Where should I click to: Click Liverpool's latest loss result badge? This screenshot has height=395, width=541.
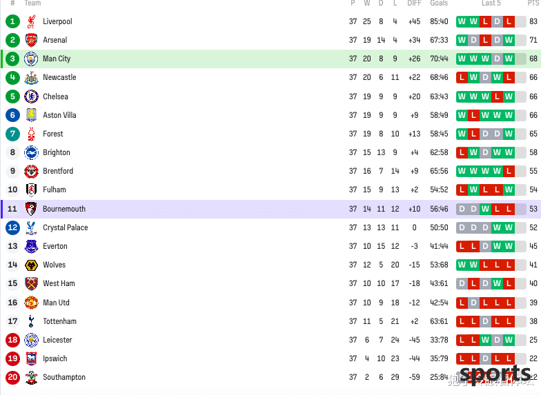509,21
